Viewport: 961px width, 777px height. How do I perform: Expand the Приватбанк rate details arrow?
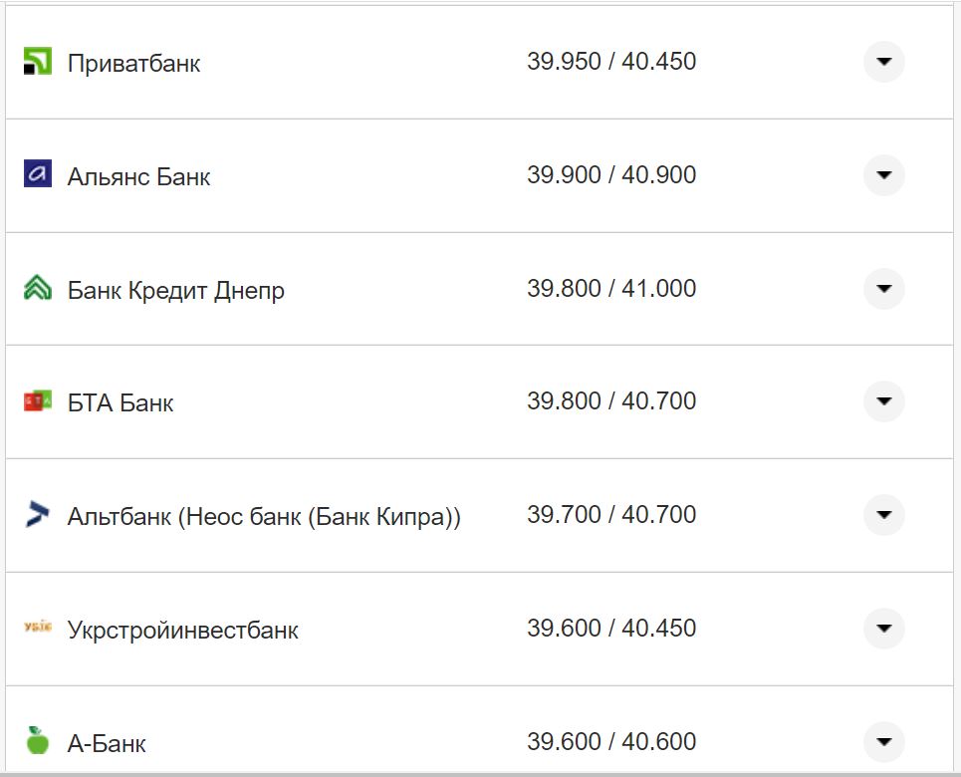pos(883,62)
